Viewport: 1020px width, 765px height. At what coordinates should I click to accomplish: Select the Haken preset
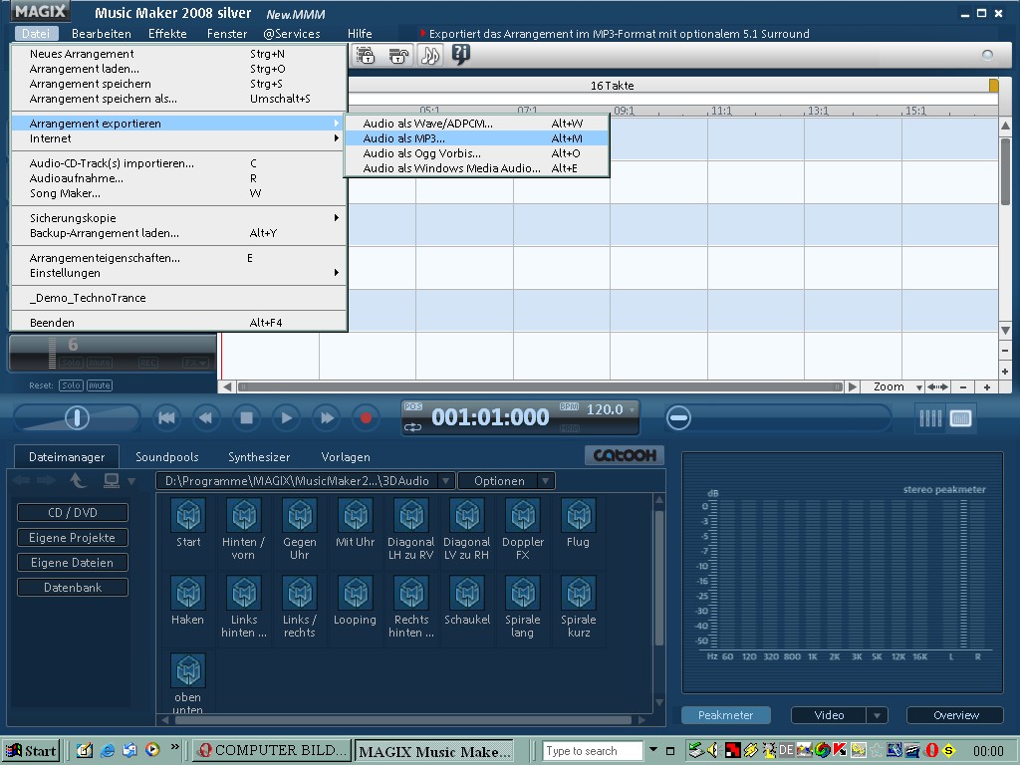coord(188,601)
